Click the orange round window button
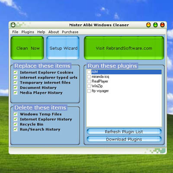 click(148, 25)
